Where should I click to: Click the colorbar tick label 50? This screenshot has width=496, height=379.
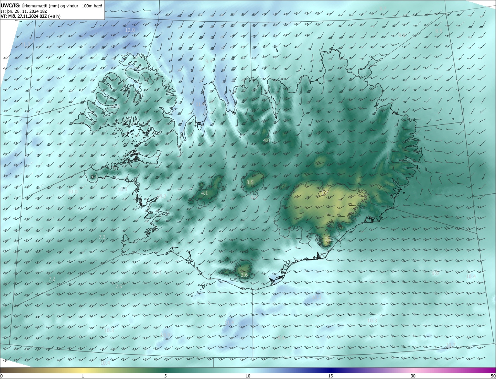point(493,376)
